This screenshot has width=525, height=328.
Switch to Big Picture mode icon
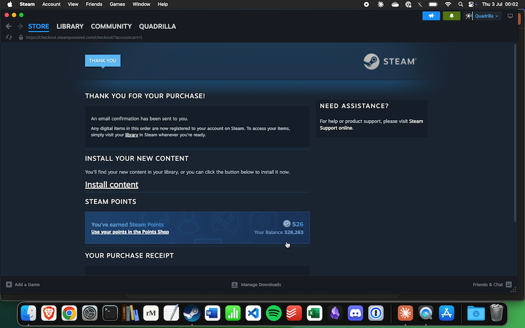(510, 16)
